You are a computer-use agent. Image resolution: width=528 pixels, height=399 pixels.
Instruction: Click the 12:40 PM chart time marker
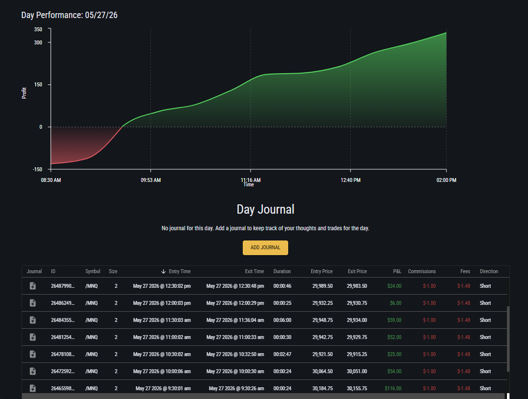350,180
